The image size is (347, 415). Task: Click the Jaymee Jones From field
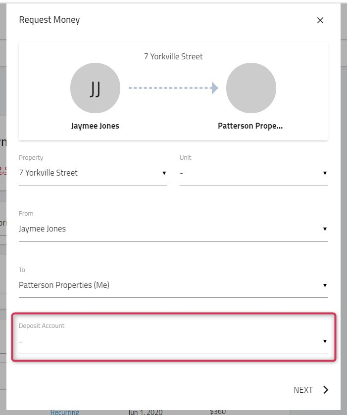[x=173, y=229]
